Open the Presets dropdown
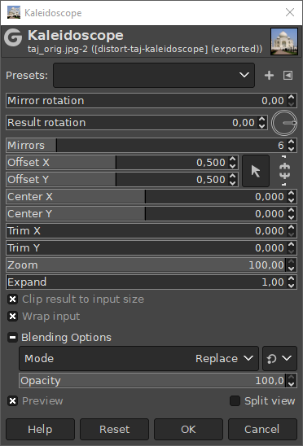This screenshot has height=446, width=303. (154, 75)
